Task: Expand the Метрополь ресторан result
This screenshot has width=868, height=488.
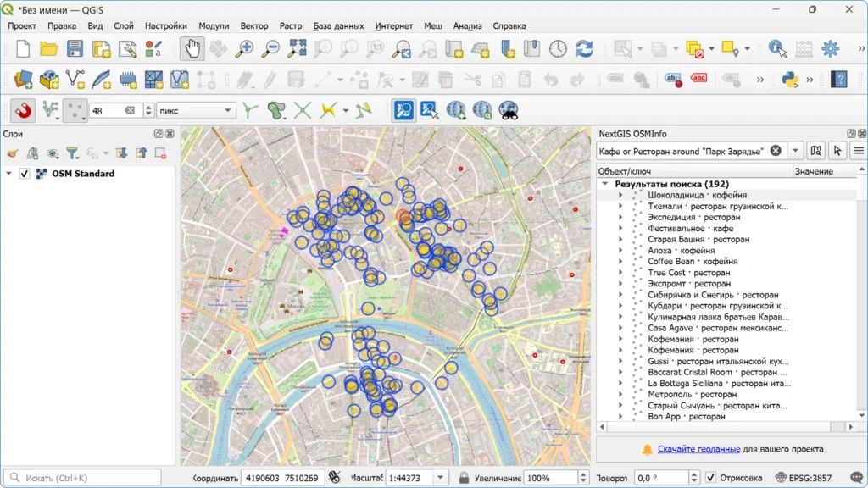Action: click(x=620, y=394)
